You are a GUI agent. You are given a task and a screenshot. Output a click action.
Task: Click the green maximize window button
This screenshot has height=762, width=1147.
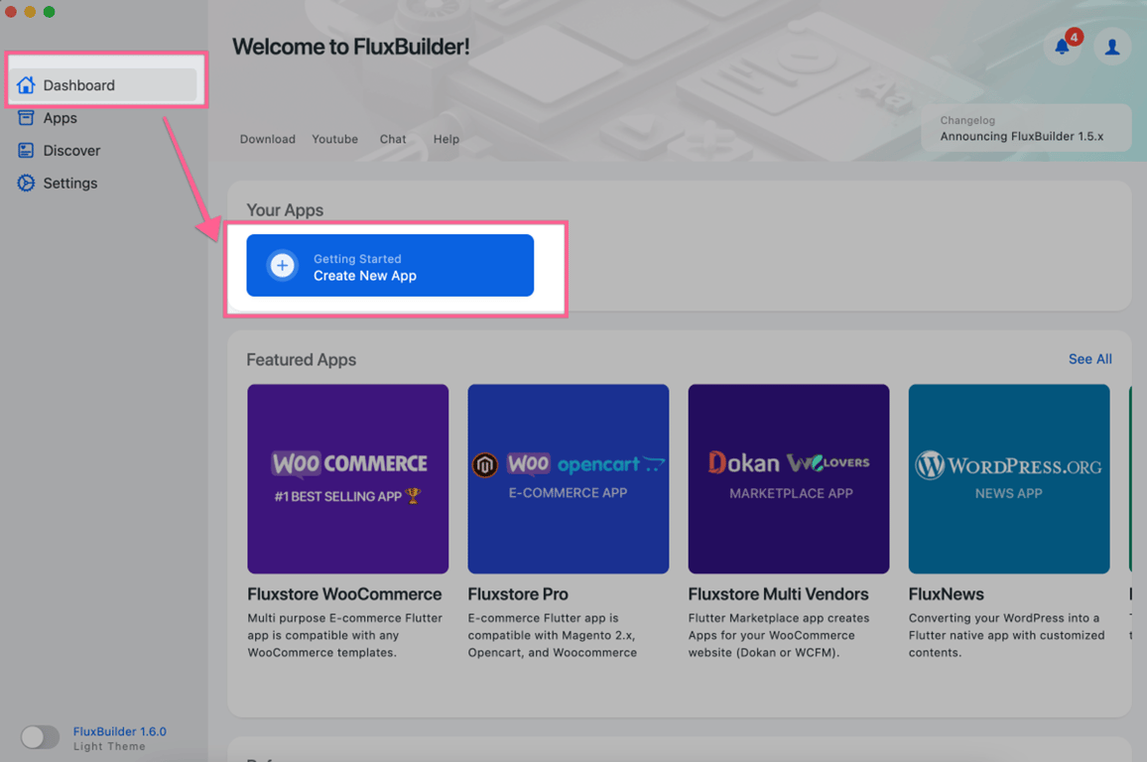pos(49,12)
